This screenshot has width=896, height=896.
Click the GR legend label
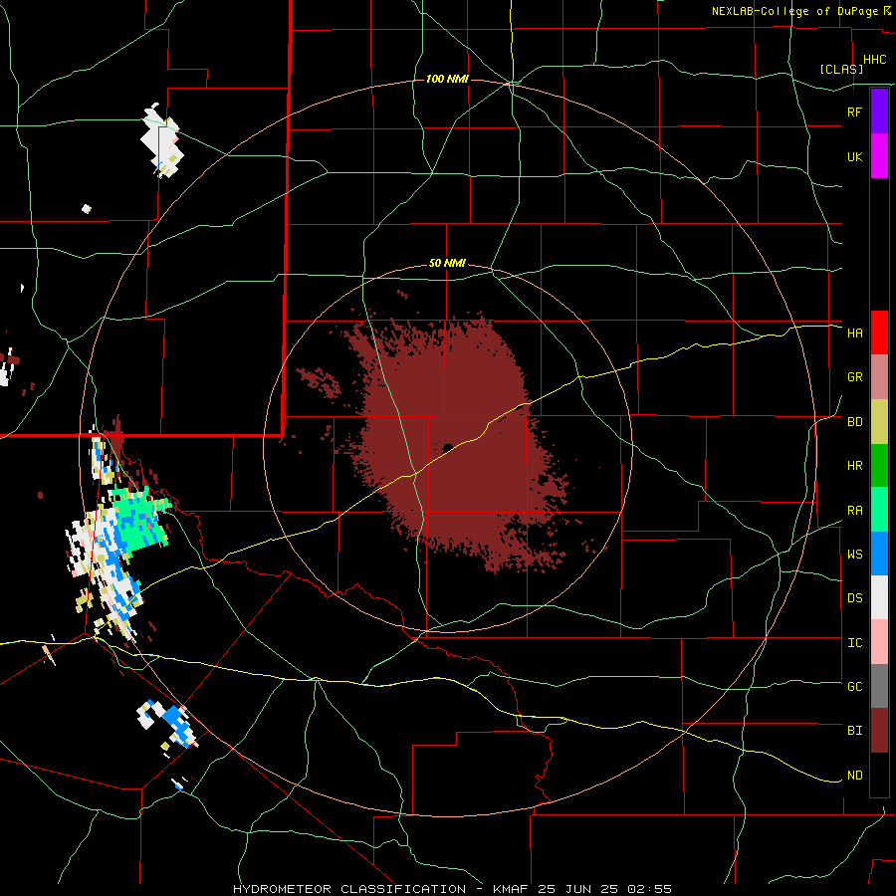pos(855,377)
